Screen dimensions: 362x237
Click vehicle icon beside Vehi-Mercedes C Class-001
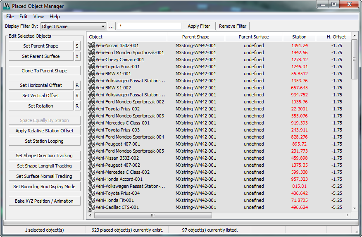[x=92, y=123]
